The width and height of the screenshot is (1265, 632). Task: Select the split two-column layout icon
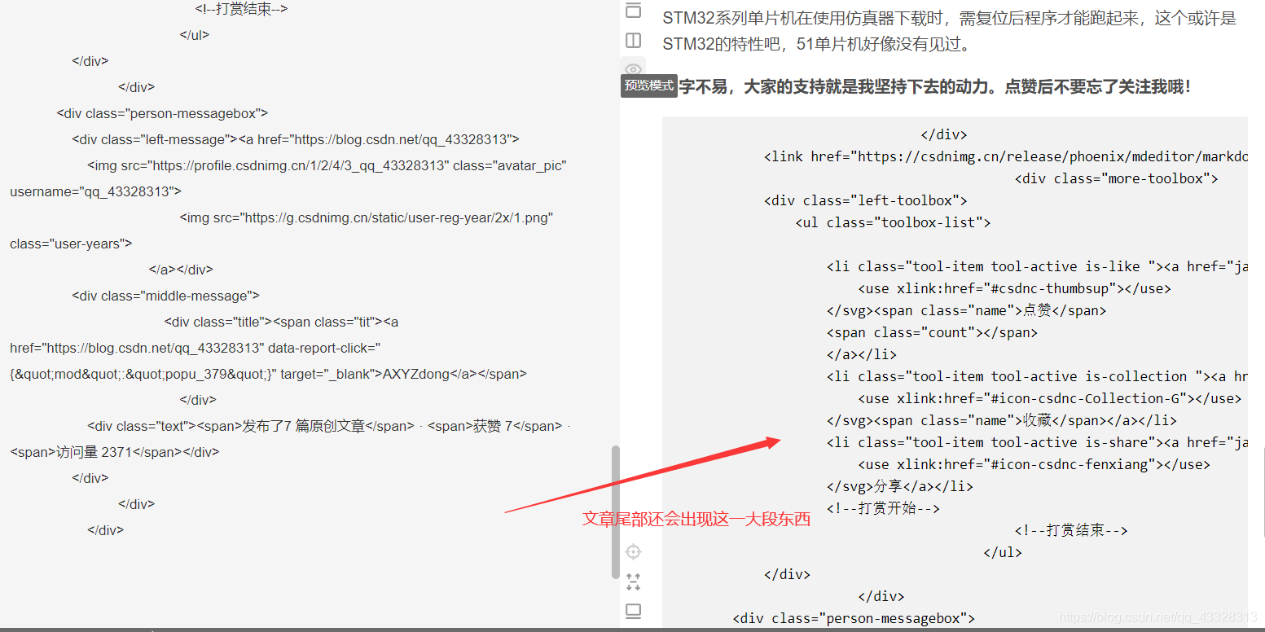(633, 40)
